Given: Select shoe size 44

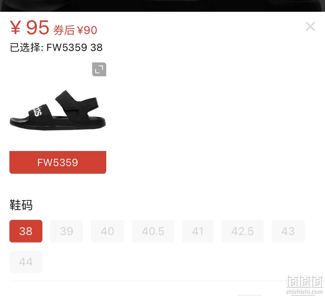Looking at the screenshot, I should click(x=26, y=262).
